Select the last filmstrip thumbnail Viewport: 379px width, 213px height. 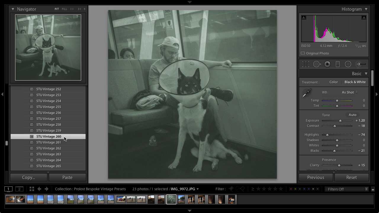pyautogui.click(x=232, y=200)
